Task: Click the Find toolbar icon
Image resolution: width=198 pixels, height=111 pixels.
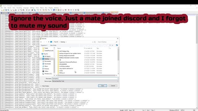Action: (x=32, y=10)
